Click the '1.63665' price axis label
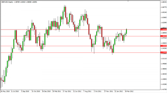Image resolution: width=167 pixels, height=93 pixels. coord(164,17)
